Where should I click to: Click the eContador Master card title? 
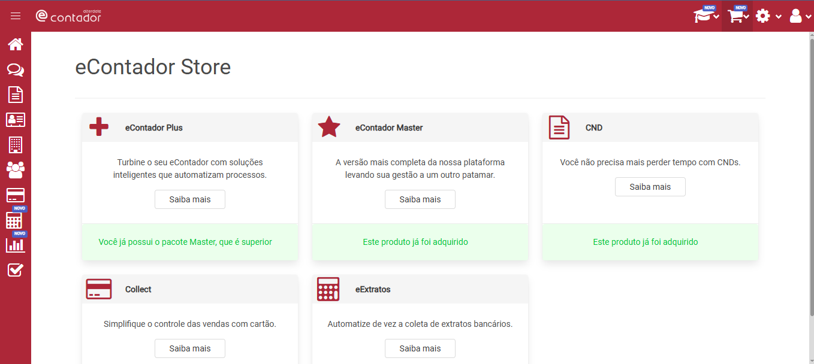pos(389,128)
